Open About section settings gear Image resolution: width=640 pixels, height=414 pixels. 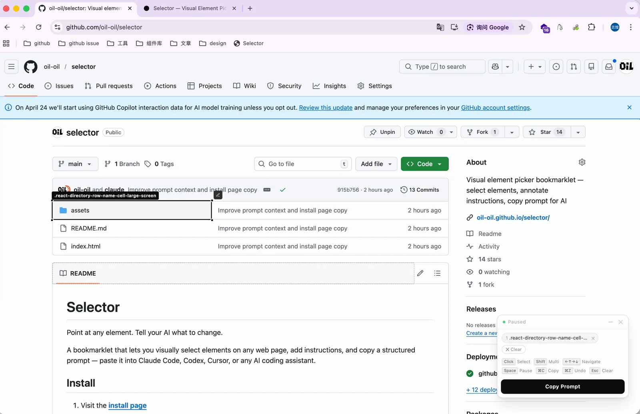582,162
